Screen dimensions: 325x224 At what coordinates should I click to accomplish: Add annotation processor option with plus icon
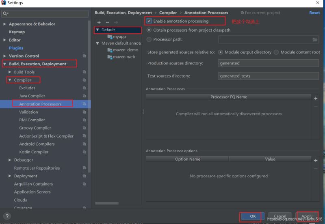click(x=316, y=160)
